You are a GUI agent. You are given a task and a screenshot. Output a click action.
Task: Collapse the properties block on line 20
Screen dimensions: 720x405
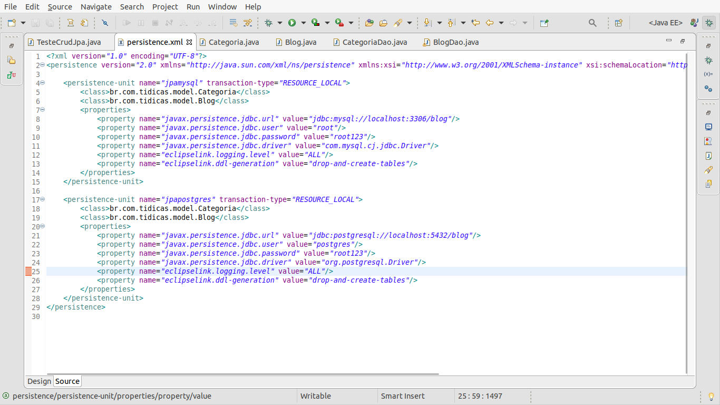[43, 226]
